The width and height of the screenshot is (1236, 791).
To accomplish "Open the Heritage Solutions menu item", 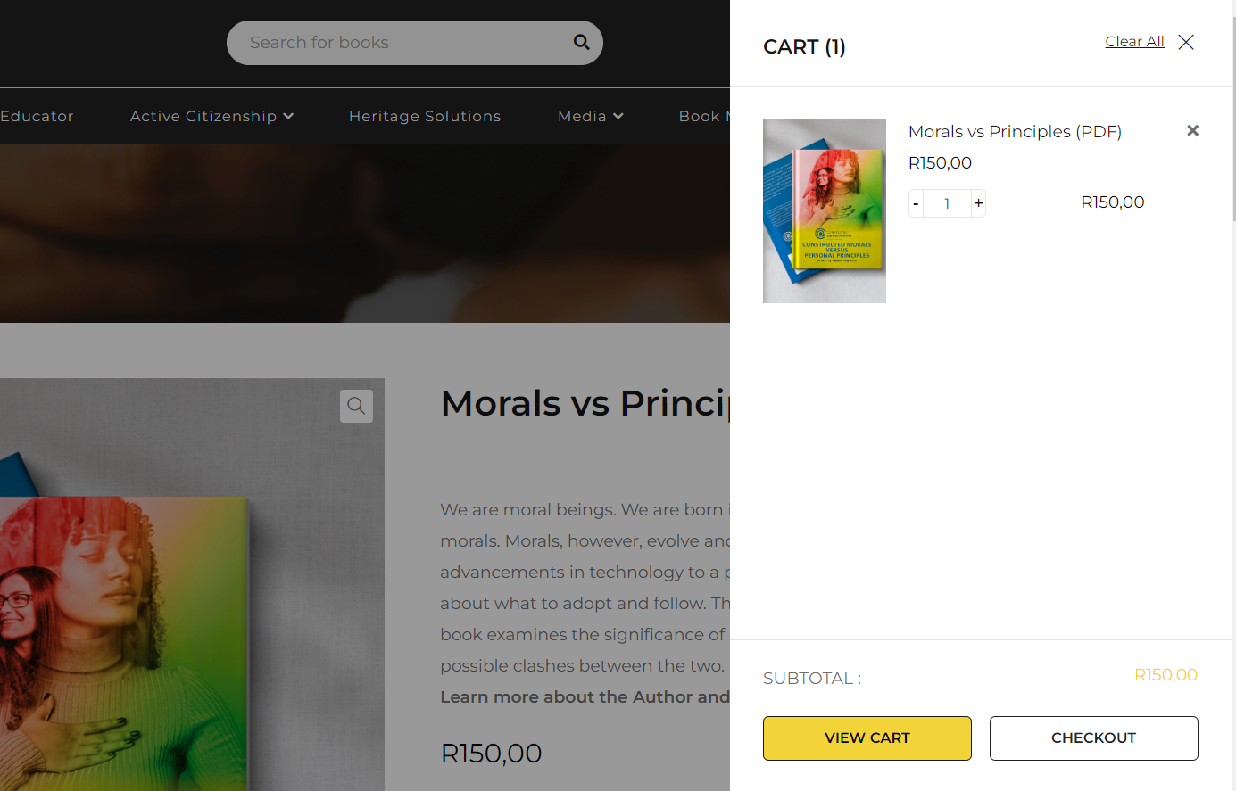I will click(x=425, y=116).
